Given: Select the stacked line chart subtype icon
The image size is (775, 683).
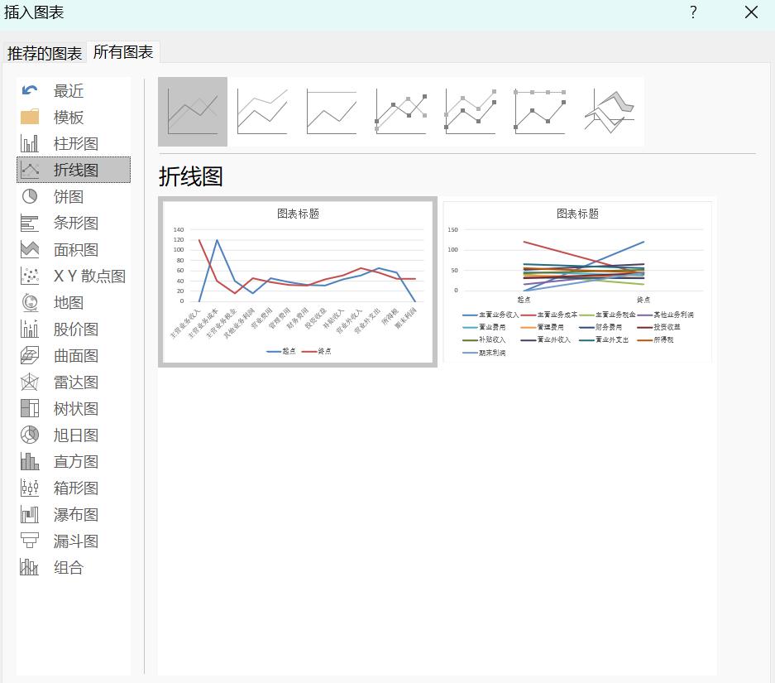Looking at the screenshot, I should click(262, 111).
